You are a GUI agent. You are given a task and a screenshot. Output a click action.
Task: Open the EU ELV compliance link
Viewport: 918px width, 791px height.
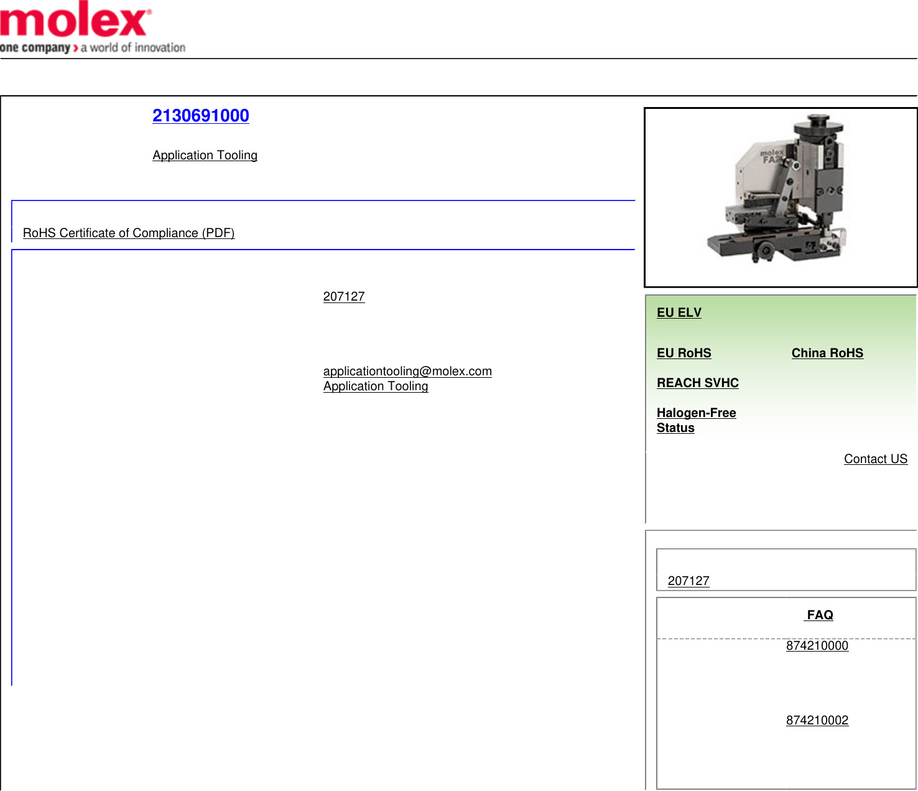tap(679, 312)
